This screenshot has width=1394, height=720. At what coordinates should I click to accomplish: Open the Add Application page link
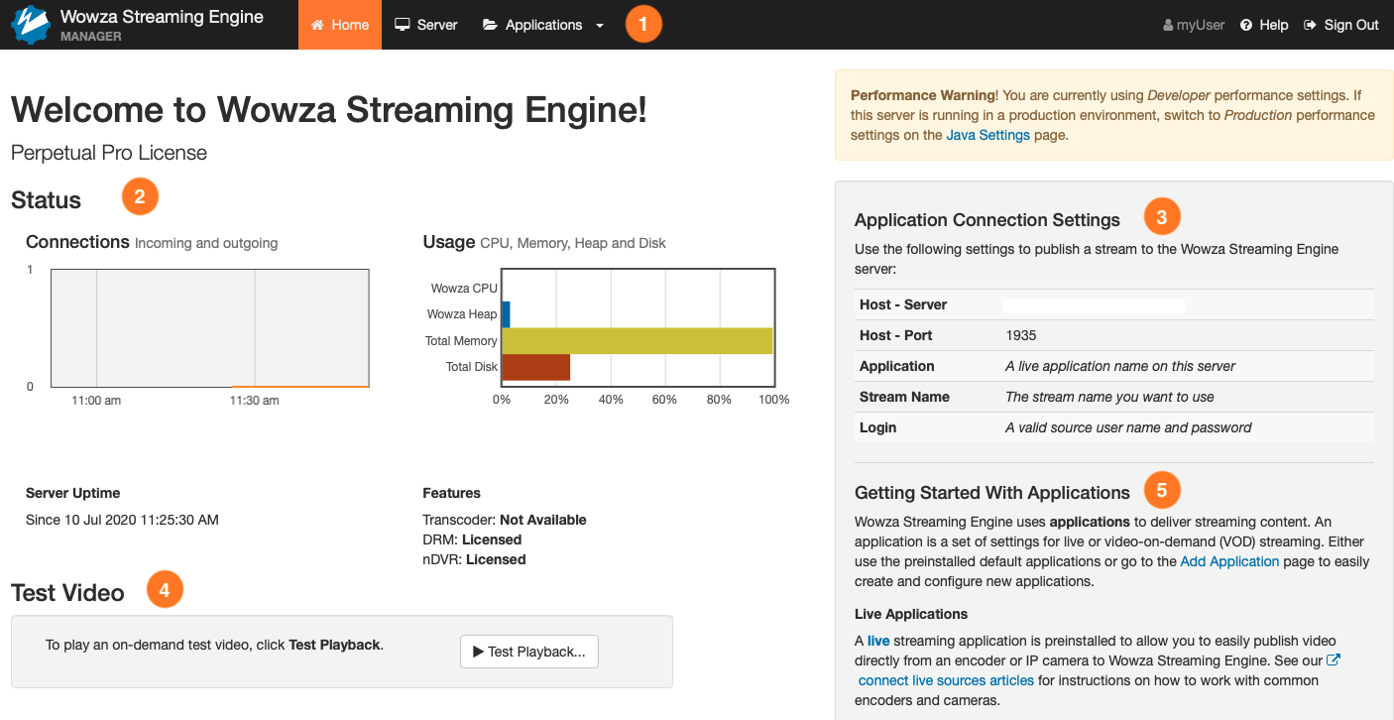click(x=1229, y=561)
